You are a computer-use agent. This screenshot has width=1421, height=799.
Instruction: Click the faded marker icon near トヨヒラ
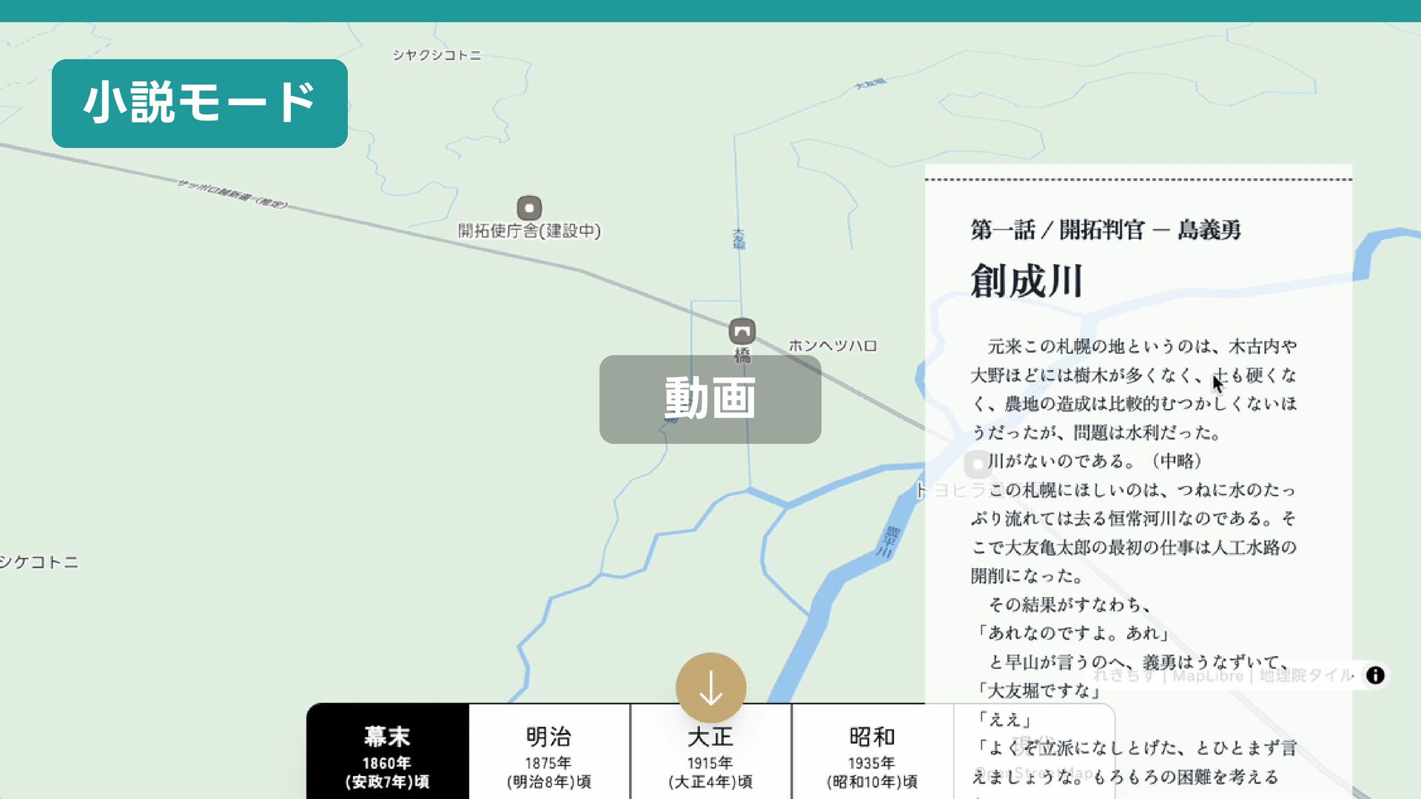click(x=978, y=465)
